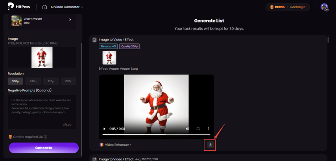This screenshot has height=161, width=336.
Task: Go to home via house icon
Action: click(44, 7)
